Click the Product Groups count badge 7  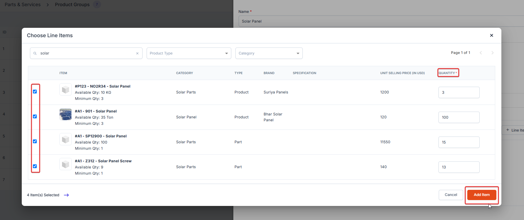point(97,4)
